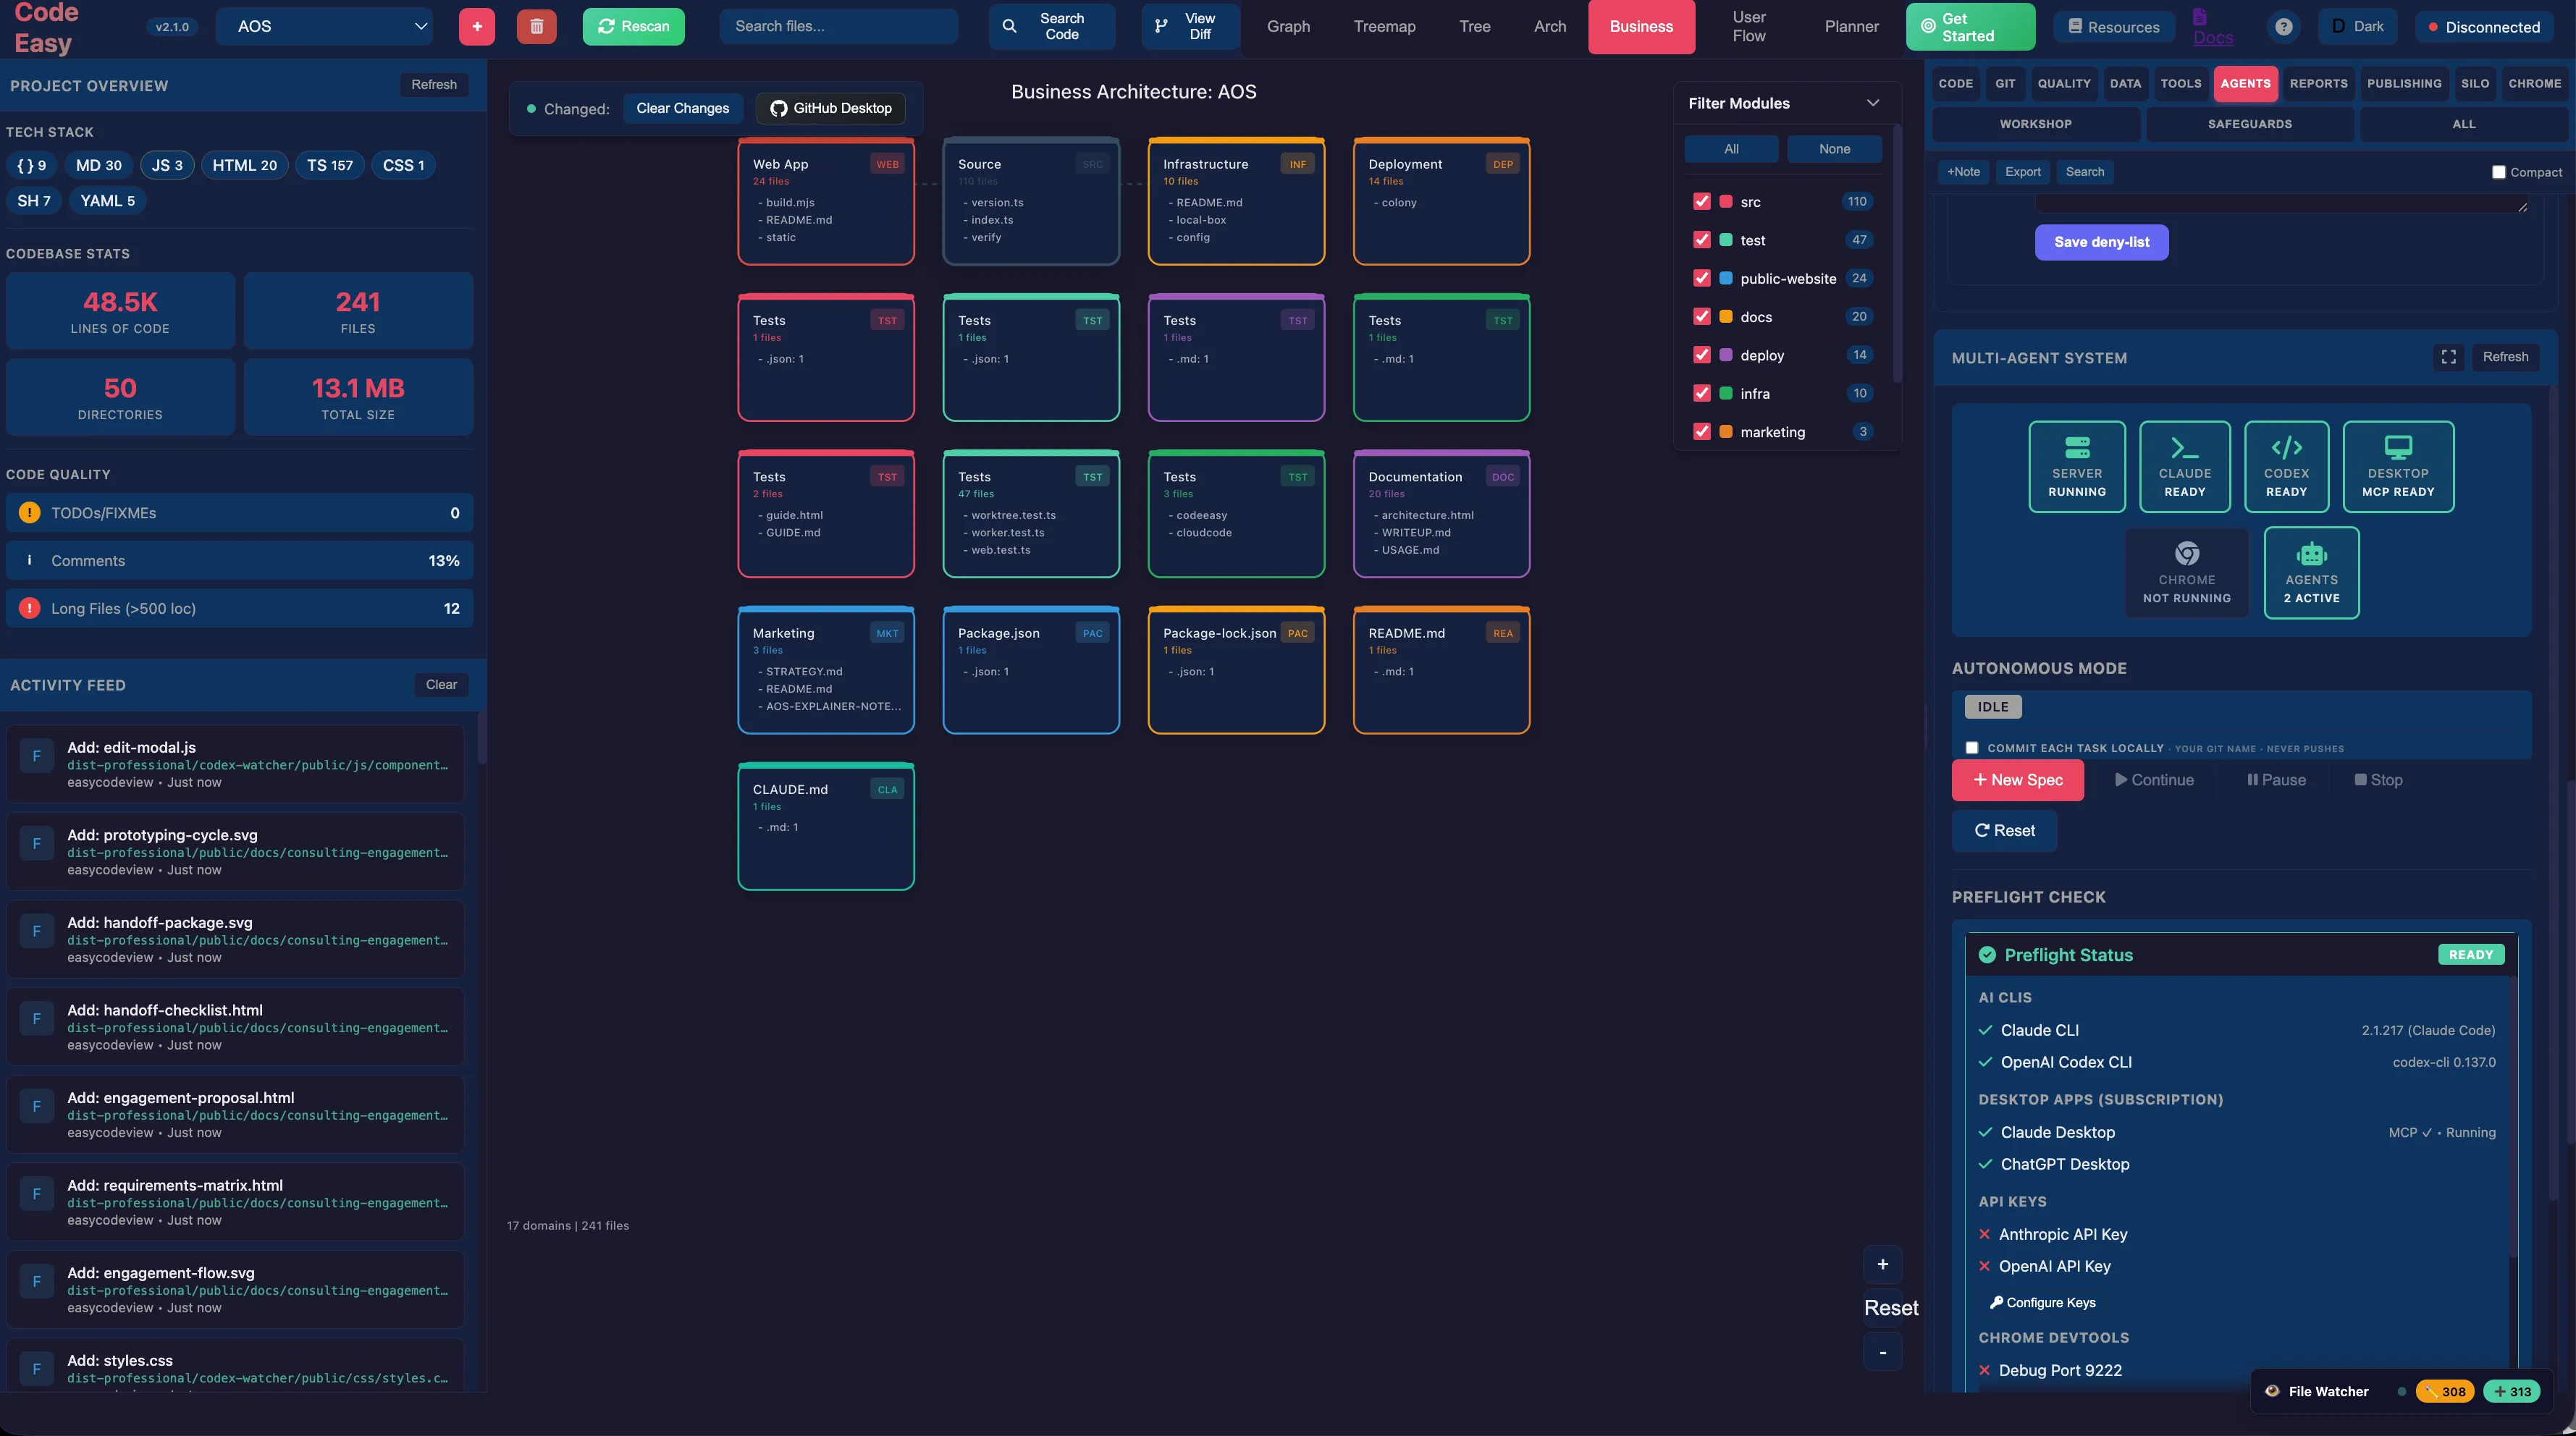Click the Rescan refresh button

[x=633, y=27]
